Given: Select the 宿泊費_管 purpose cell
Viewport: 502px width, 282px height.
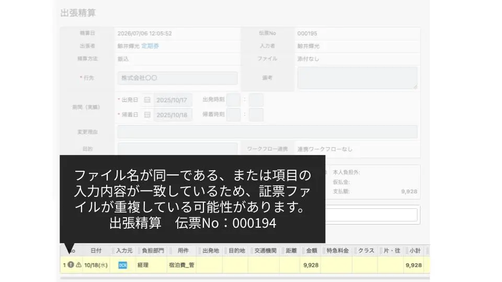Looking at the screenshot, I should [181, 265].
